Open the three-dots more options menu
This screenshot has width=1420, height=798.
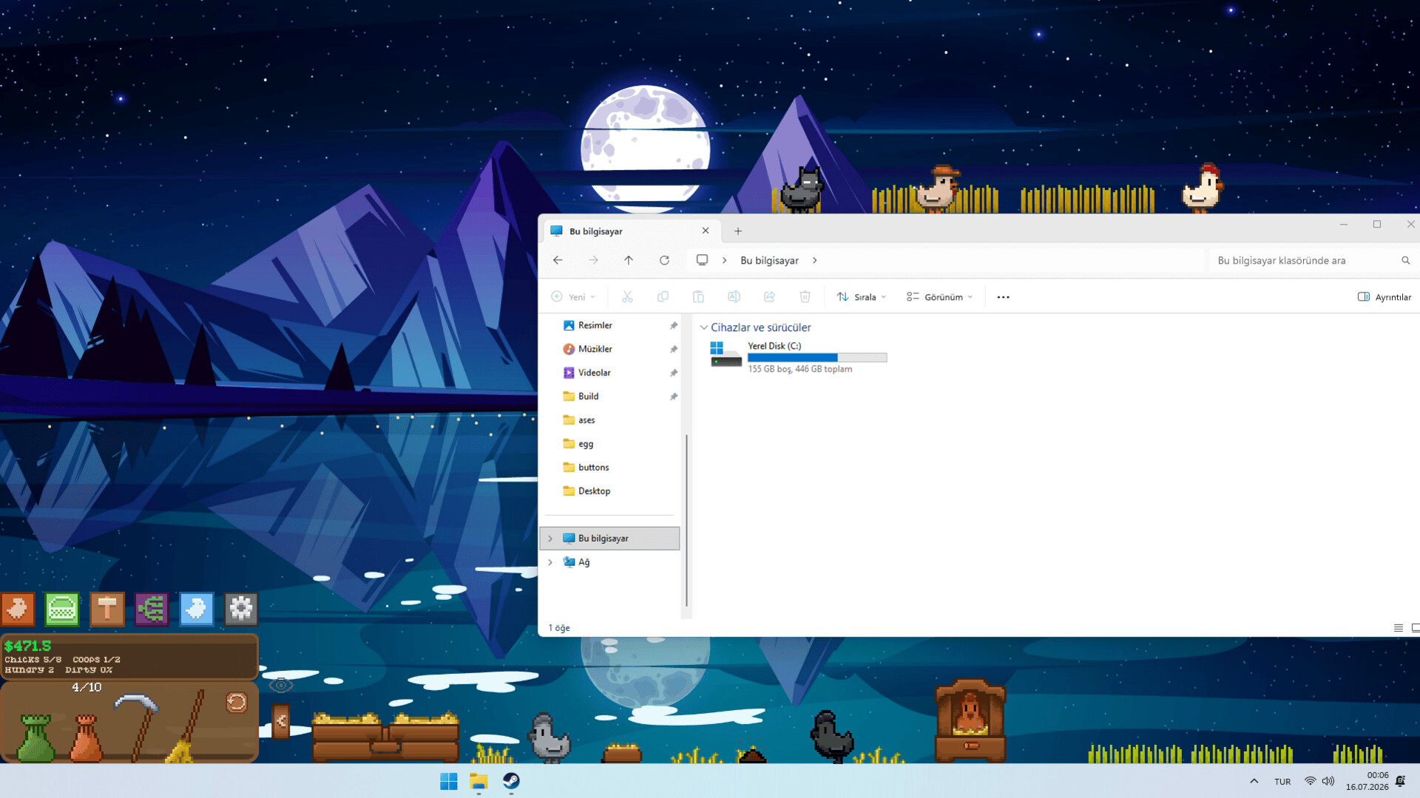pyautogui.click(x=1003, y=297)
